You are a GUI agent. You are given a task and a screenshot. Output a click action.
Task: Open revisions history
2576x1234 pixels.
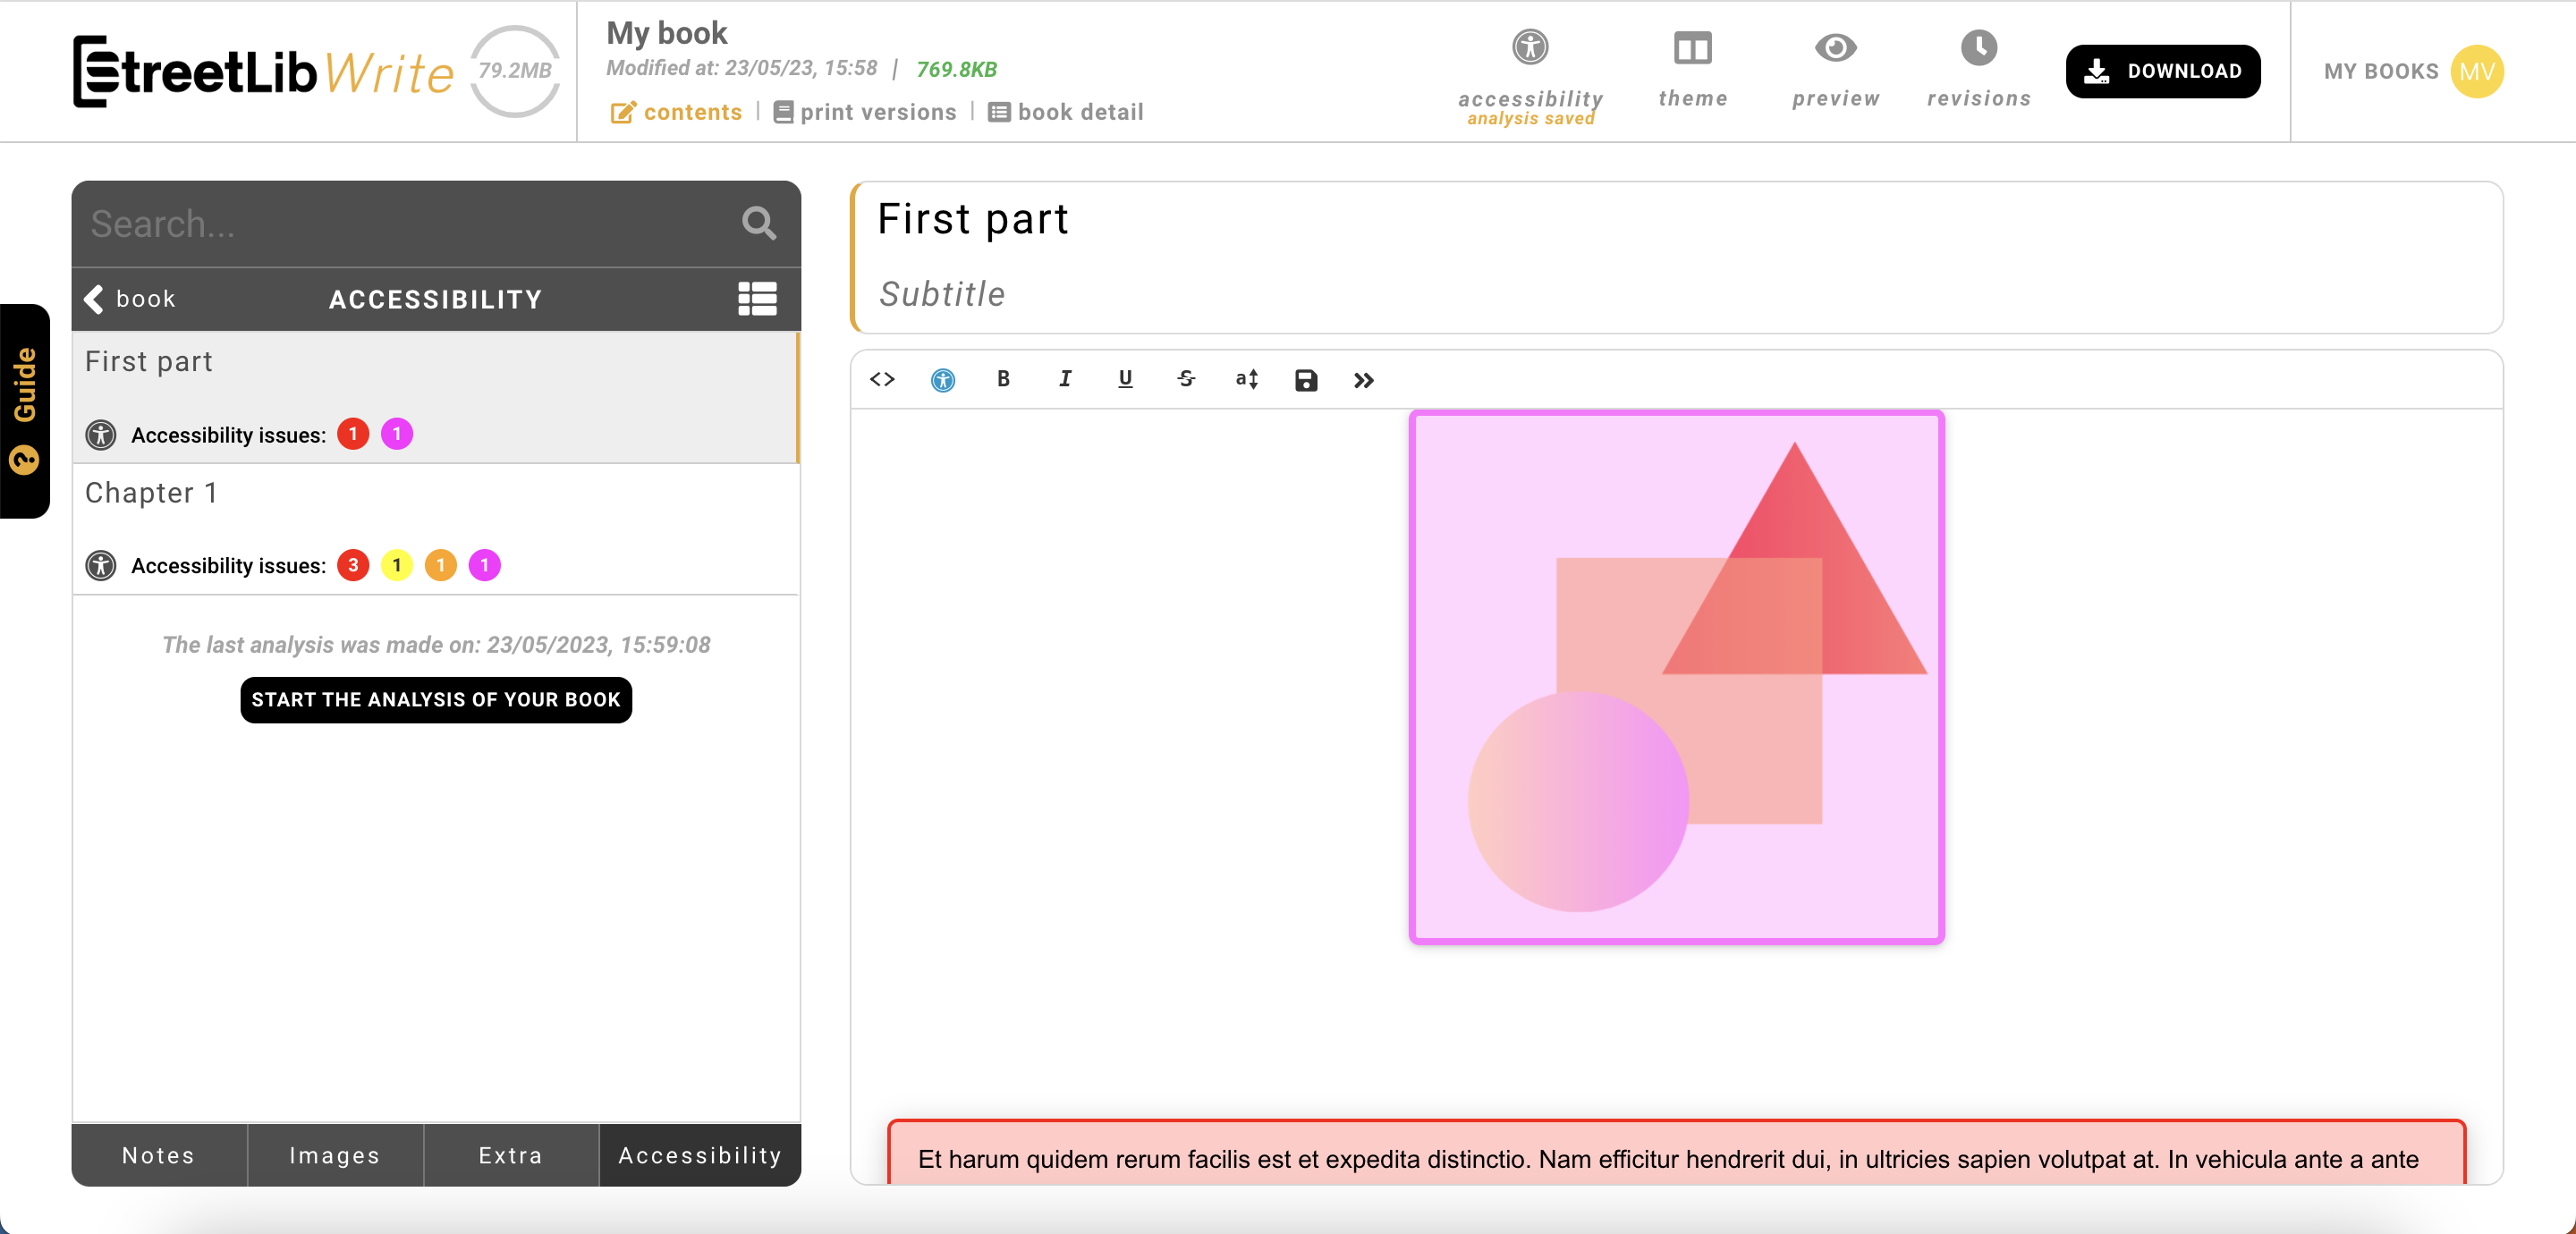click(x=1978, y=68)
